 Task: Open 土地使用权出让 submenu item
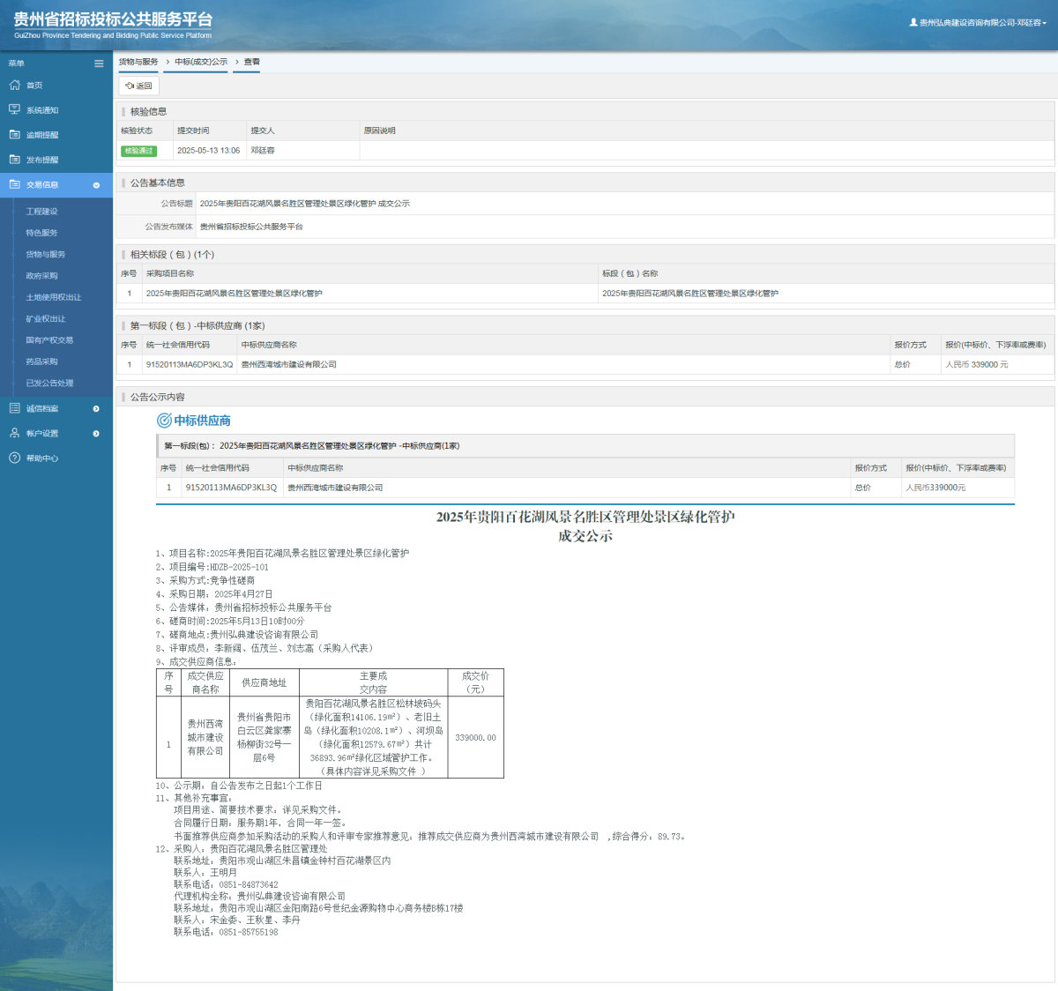point(53,297)
